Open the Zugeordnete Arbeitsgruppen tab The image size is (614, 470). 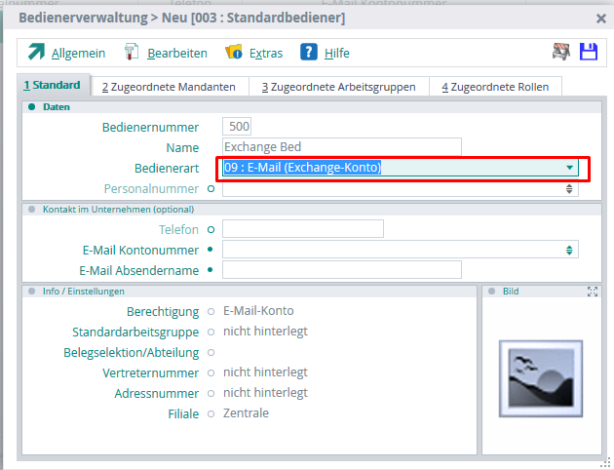338,87
